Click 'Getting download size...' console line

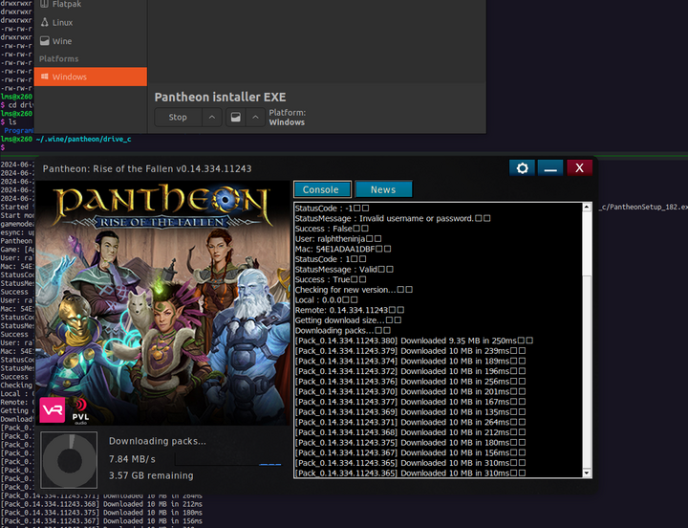tap(348, 320)
